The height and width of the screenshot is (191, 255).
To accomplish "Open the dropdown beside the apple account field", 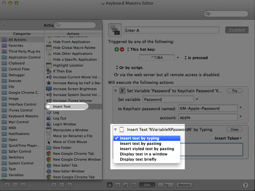I will pyautogui.click(x=241, y=116).
